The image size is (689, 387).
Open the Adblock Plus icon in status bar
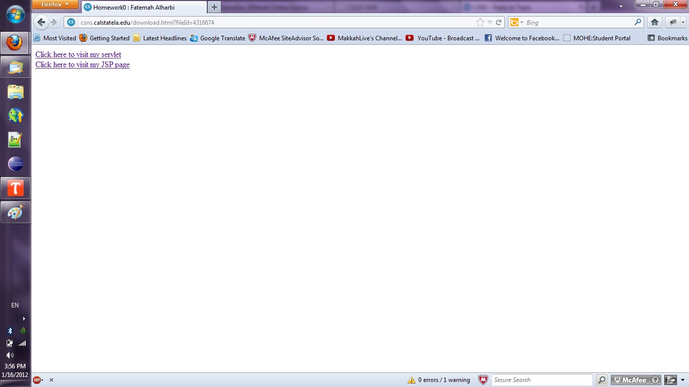coord(36,380)
